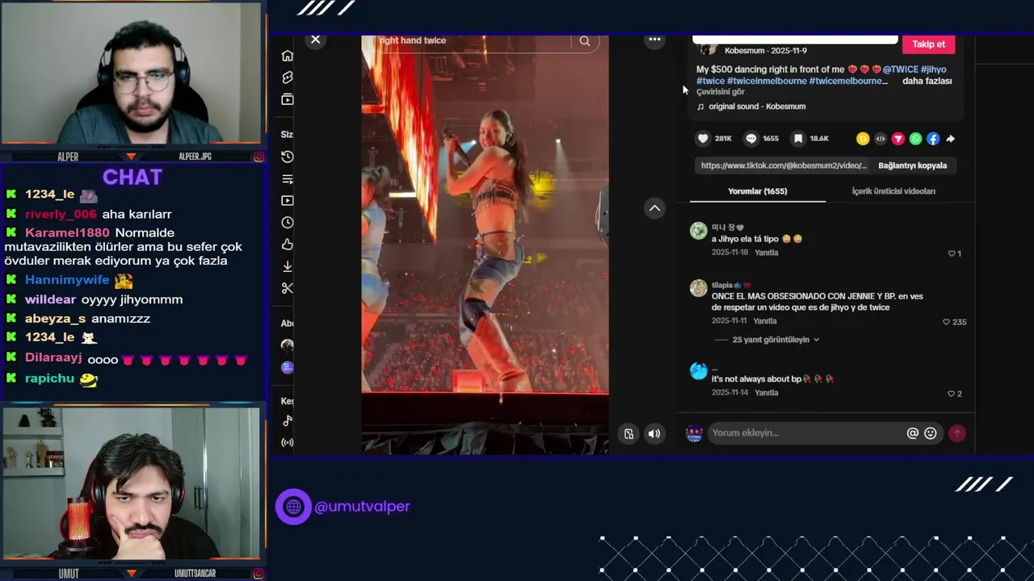Open the Watch later clock icon
Viewport: 1034px width, 581px height.
coord(288,223)
